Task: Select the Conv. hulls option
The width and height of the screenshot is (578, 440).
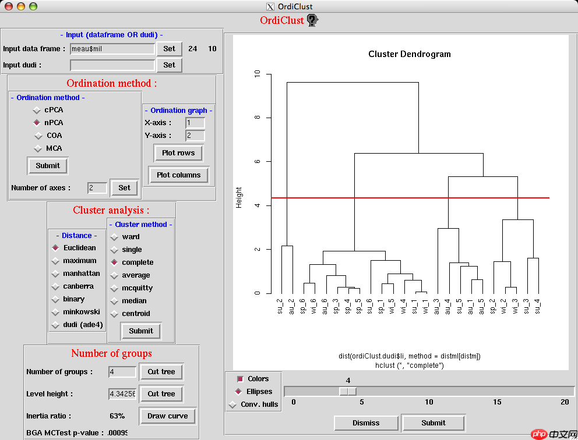Action: [x=233, y=404]
